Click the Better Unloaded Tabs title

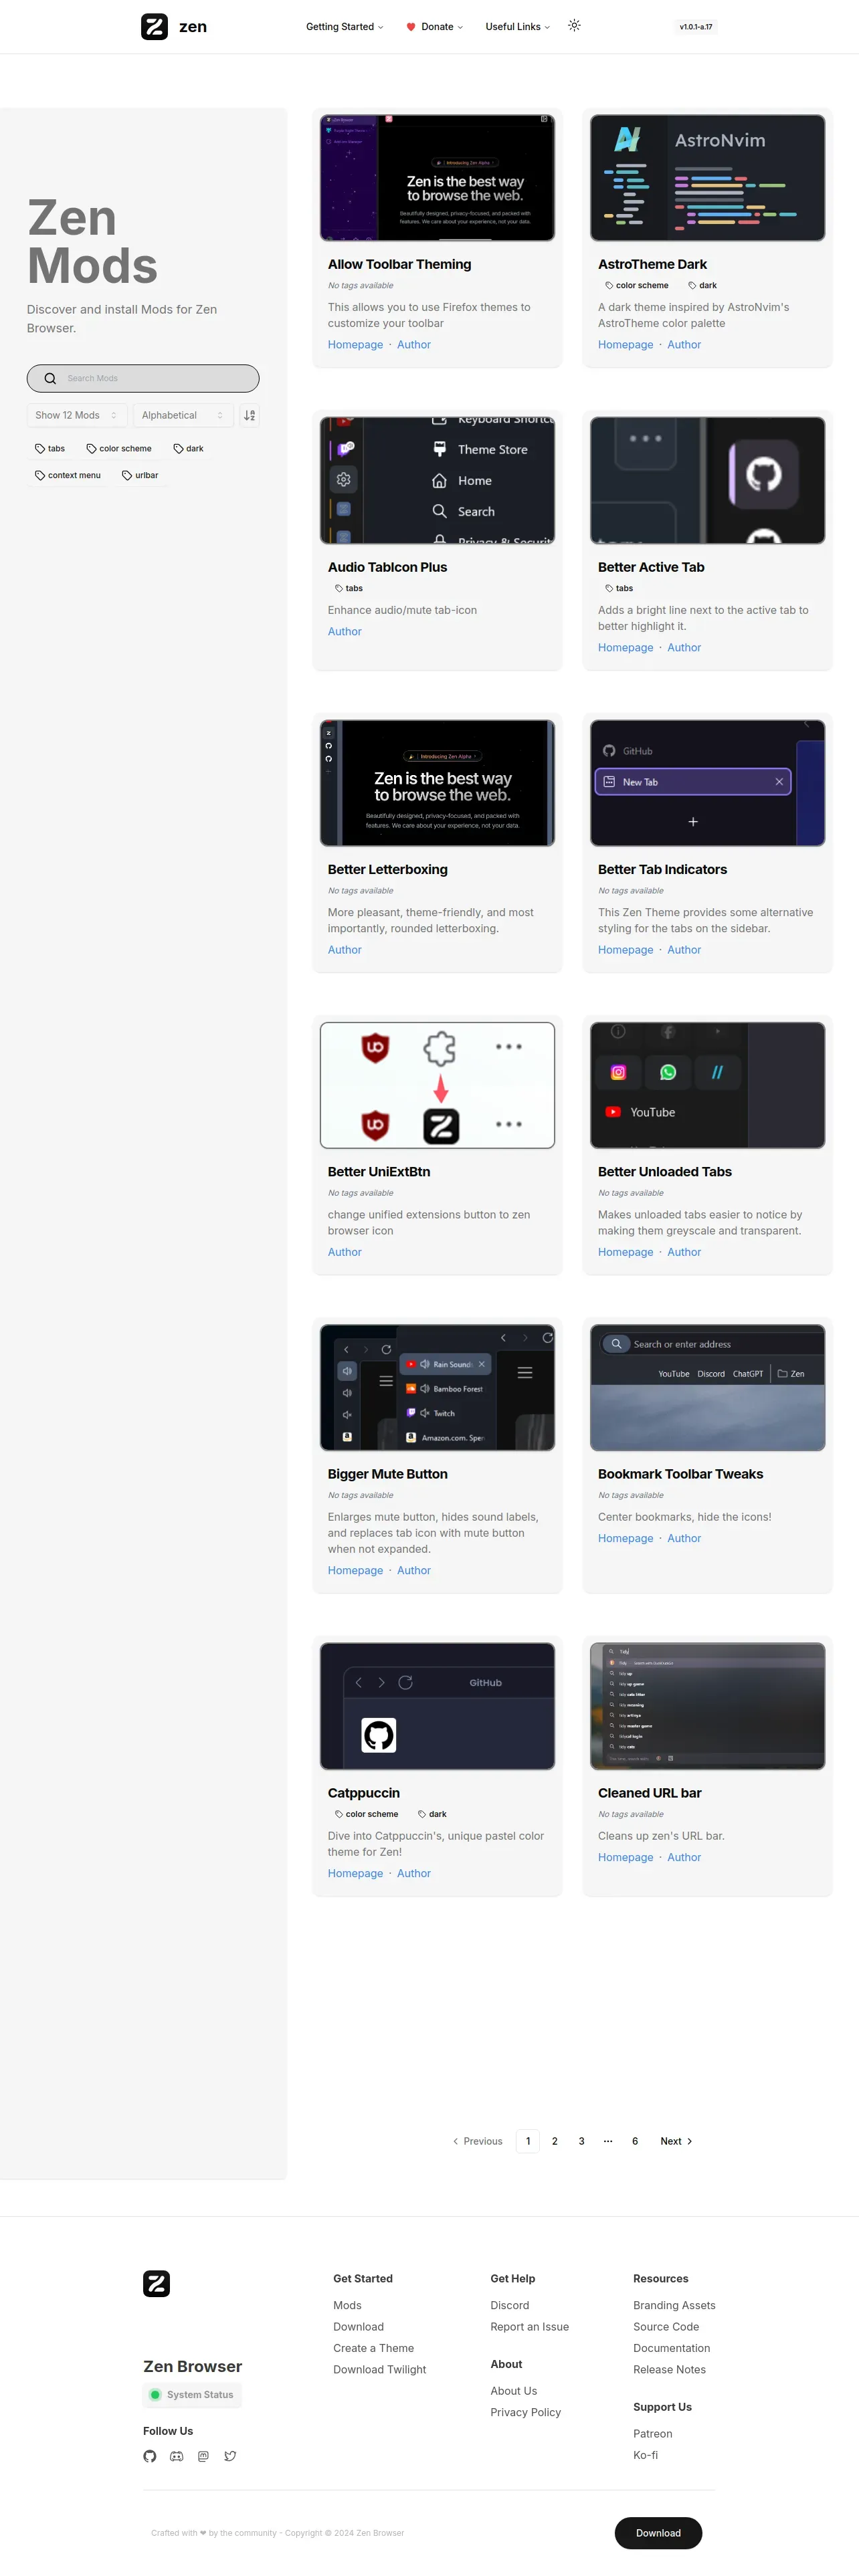[664, 1171]
